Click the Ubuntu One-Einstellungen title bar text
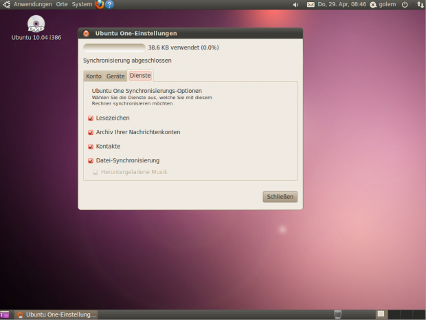The height and width of the screenshot is (320, 426). click(136, 34)
